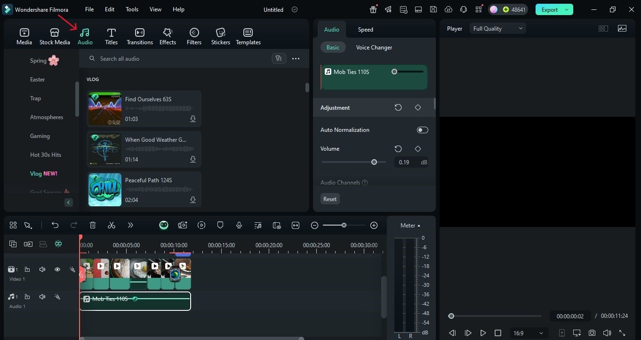Screen dimensions: 641x340
Task: Take a snapshot with the camera icon
Action: click(x=592, y=333)
